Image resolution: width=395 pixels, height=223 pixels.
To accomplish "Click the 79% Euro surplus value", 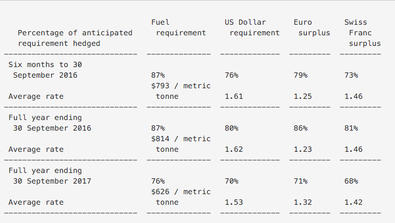I will pyautogui.click(x=300, y=75).
